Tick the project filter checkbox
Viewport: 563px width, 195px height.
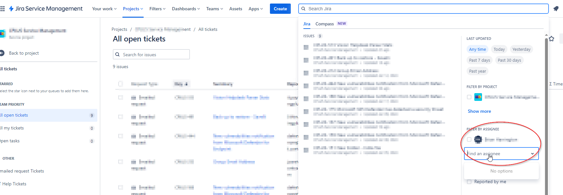[469, 97]
